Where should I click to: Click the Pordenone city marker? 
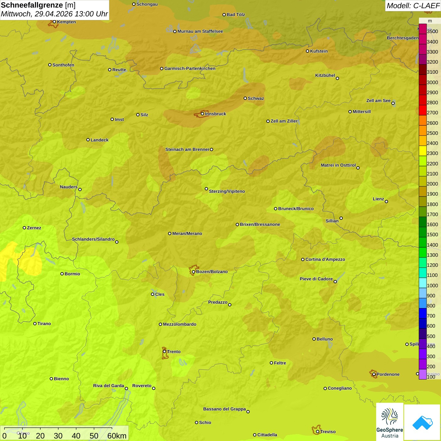click(374, 374)
